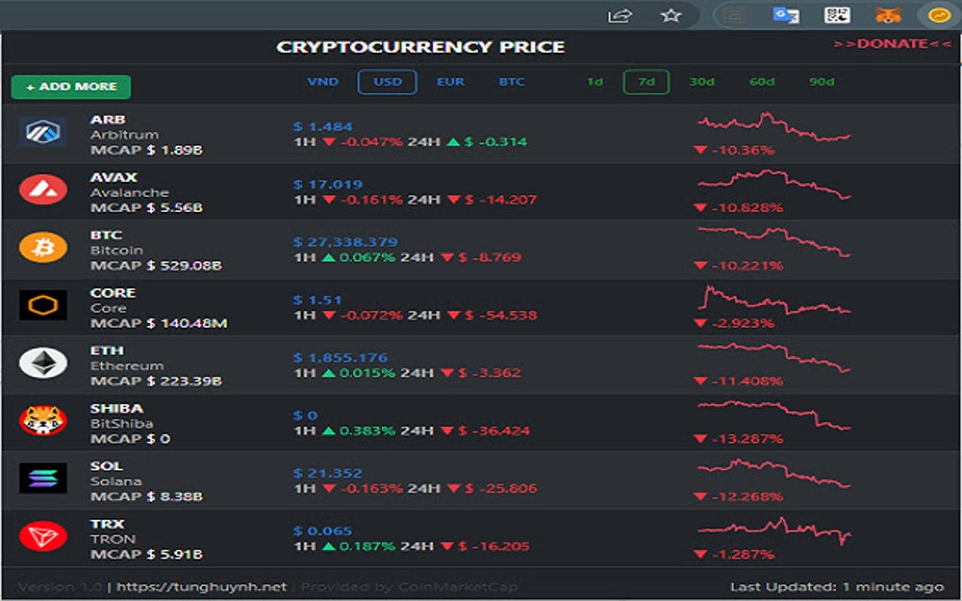Click the TRON price $ 0.065
This screenshot has width=962, height=601.
[323, 531]
